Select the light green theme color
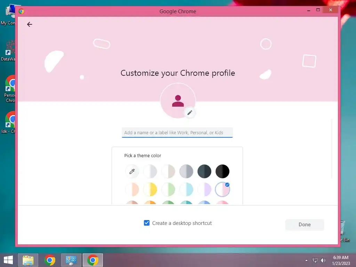The width and height of the screenshot is (356, 267). [168, 189]
